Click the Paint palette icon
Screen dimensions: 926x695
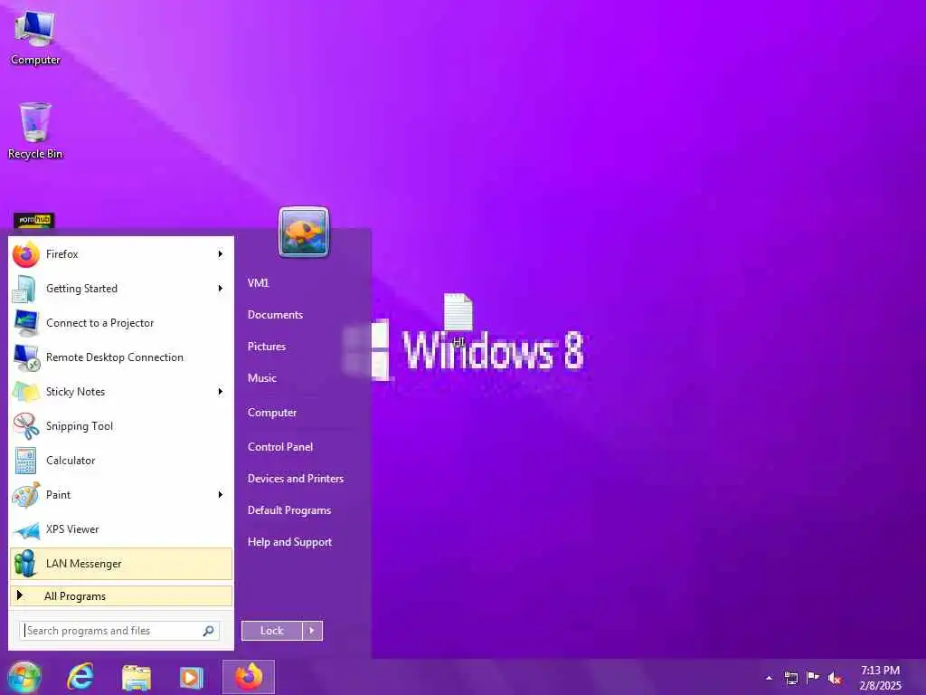[25, 495]
